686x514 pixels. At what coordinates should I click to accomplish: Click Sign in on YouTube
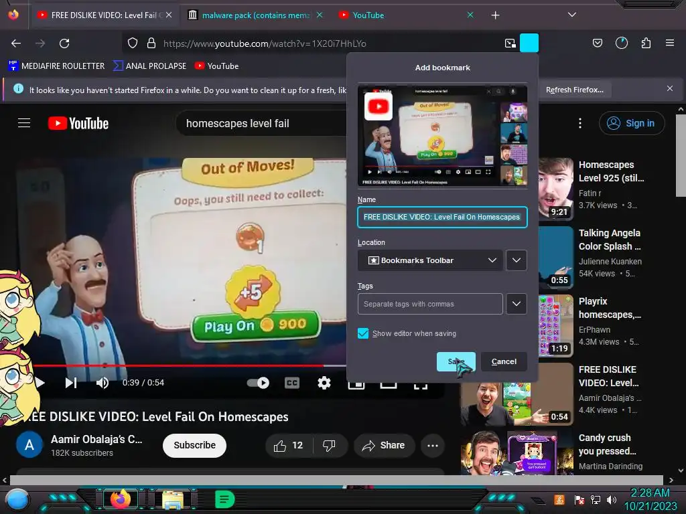tap(632, 123)
